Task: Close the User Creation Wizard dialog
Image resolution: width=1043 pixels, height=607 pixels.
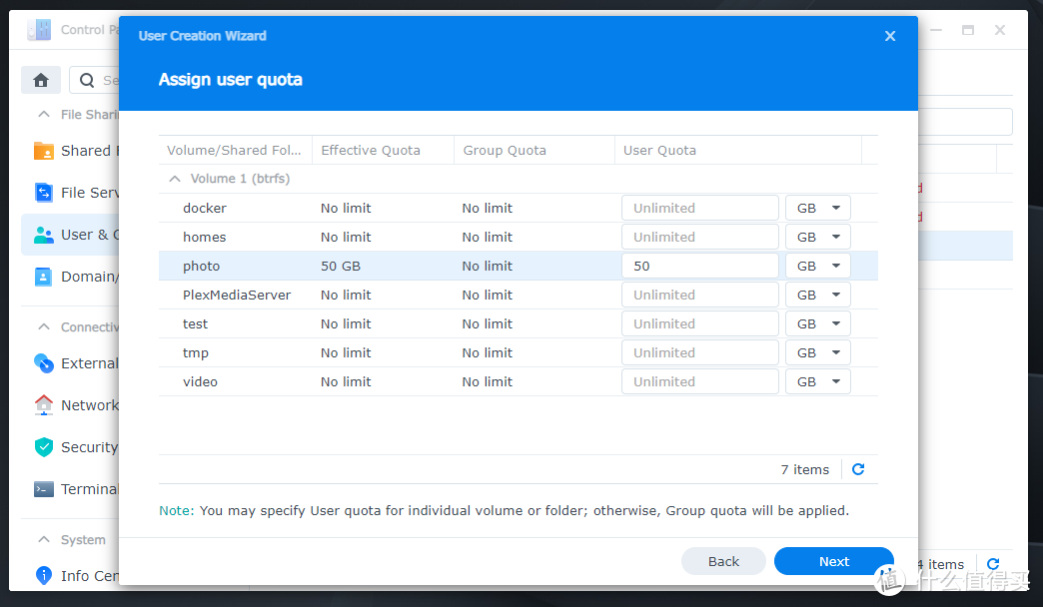Action: coord(890,36)
